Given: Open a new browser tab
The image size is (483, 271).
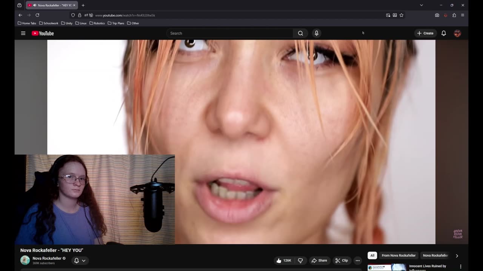Looking at the screenshot, I should click(x=83, y=5).
